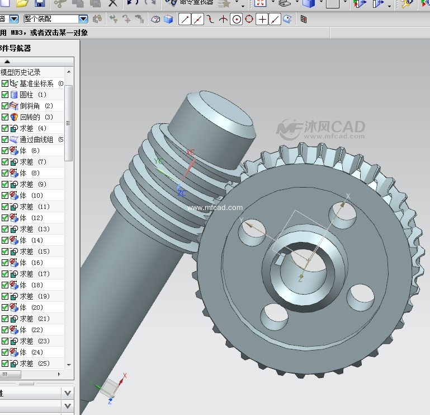This screenshot has height=415, width=430.
Task: Open the type filter dropdown left of 整个装配
Action: pyautogui.click(x=14, y=19)
